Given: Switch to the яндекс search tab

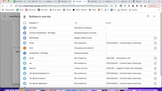Looking at the screenshot, I should pos(49,2).
